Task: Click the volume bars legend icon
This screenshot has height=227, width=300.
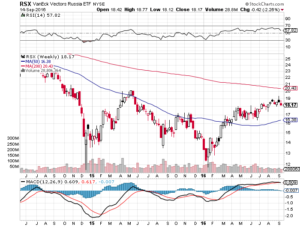Action: pos(23,71)
